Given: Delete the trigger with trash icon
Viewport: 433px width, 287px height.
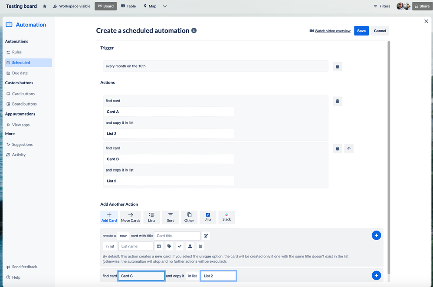Looking at the screenshot, I should [x=338, y=66].
